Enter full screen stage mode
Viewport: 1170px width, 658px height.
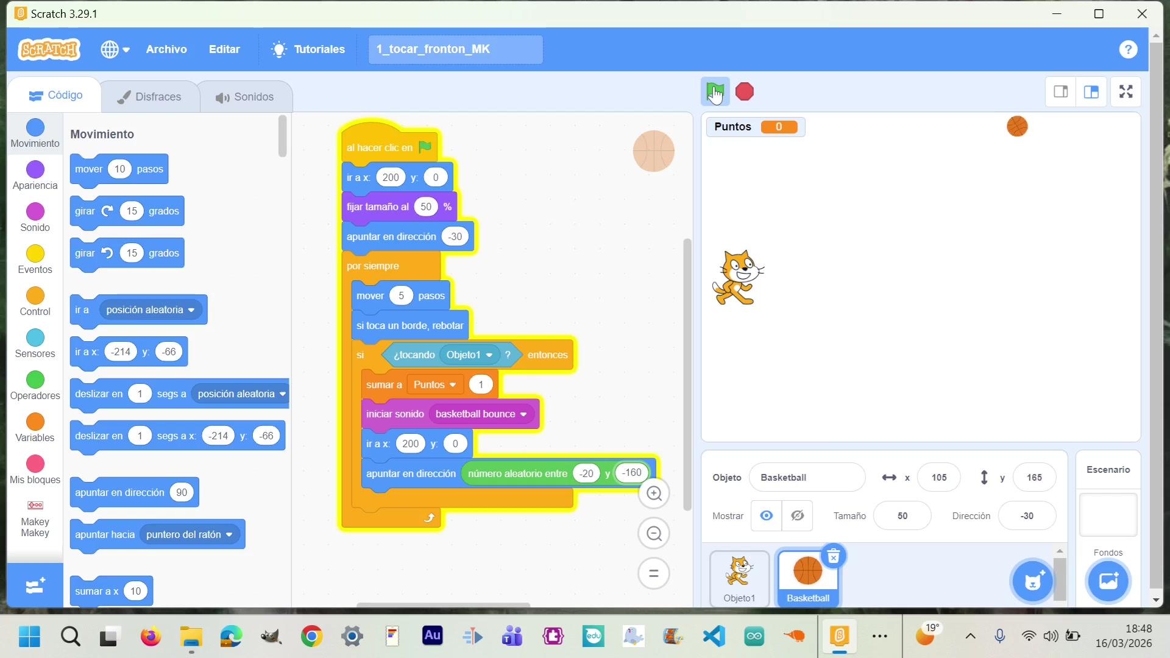(1126, 92)
